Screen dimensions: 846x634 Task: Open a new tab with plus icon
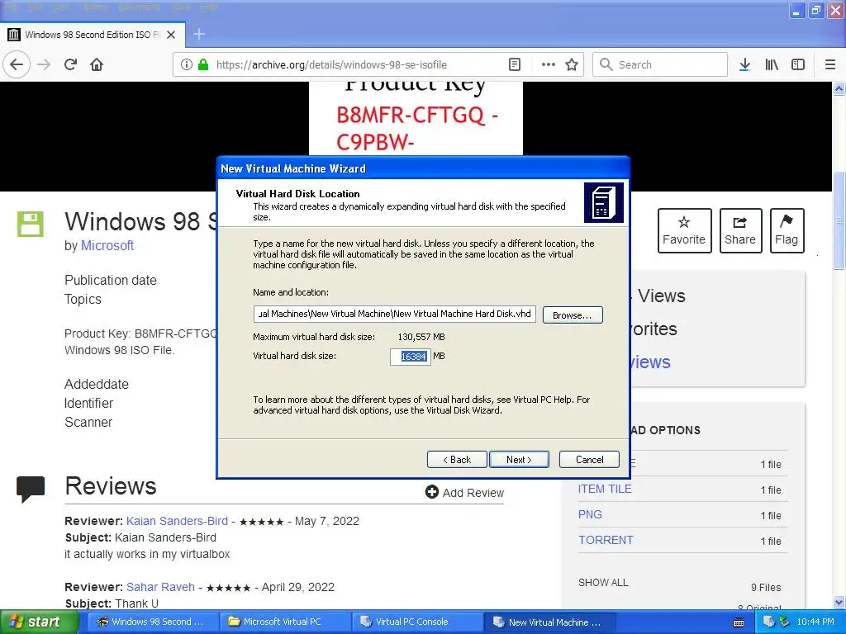pos(199,34)
